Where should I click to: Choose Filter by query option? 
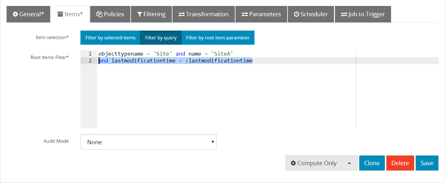click(x=161, y=38)
